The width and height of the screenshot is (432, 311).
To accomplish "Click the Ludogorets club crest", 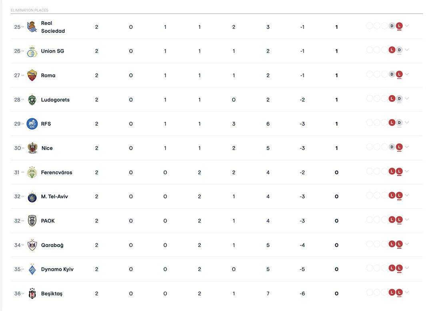I will pos(32,100).
